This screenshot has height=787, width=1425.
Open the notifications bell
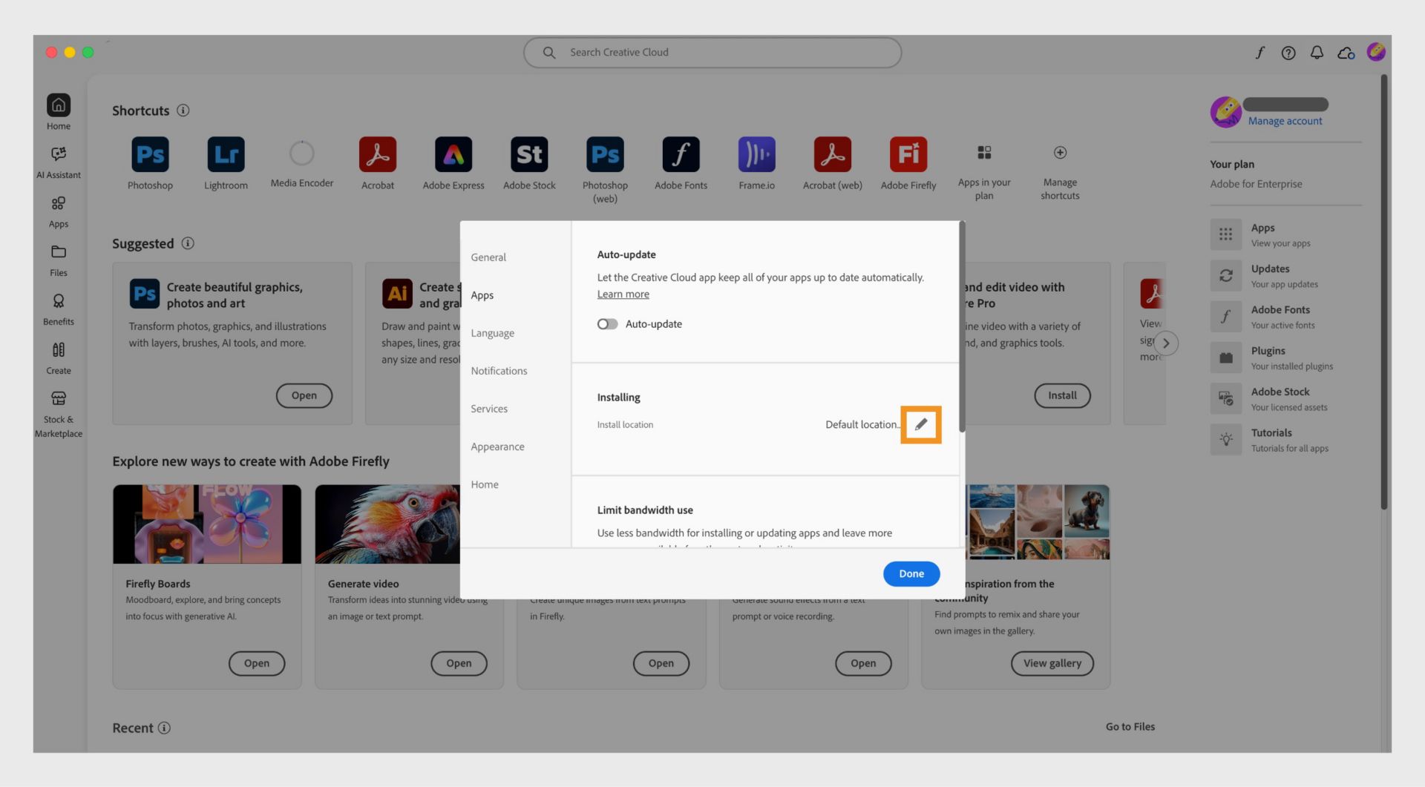coord(1317,53)
